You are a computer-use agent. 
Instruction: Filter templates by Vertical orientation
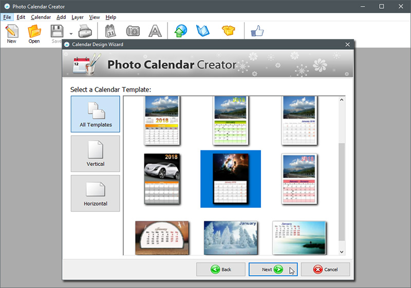pos(96,153)
